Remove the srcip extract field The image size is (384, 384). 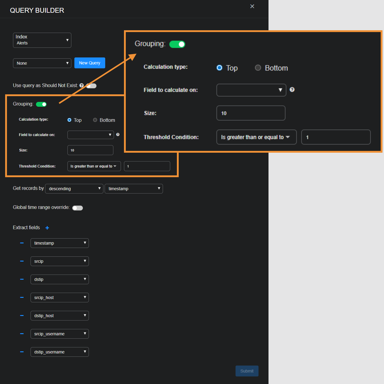21,261
